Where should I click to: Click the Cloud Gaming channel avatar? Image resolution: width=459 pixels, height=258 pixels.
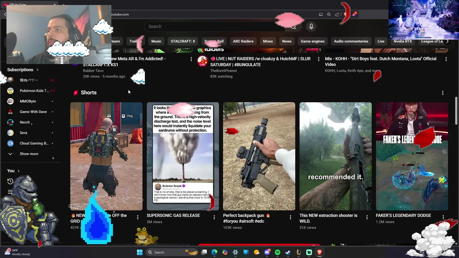click(10, 143)
